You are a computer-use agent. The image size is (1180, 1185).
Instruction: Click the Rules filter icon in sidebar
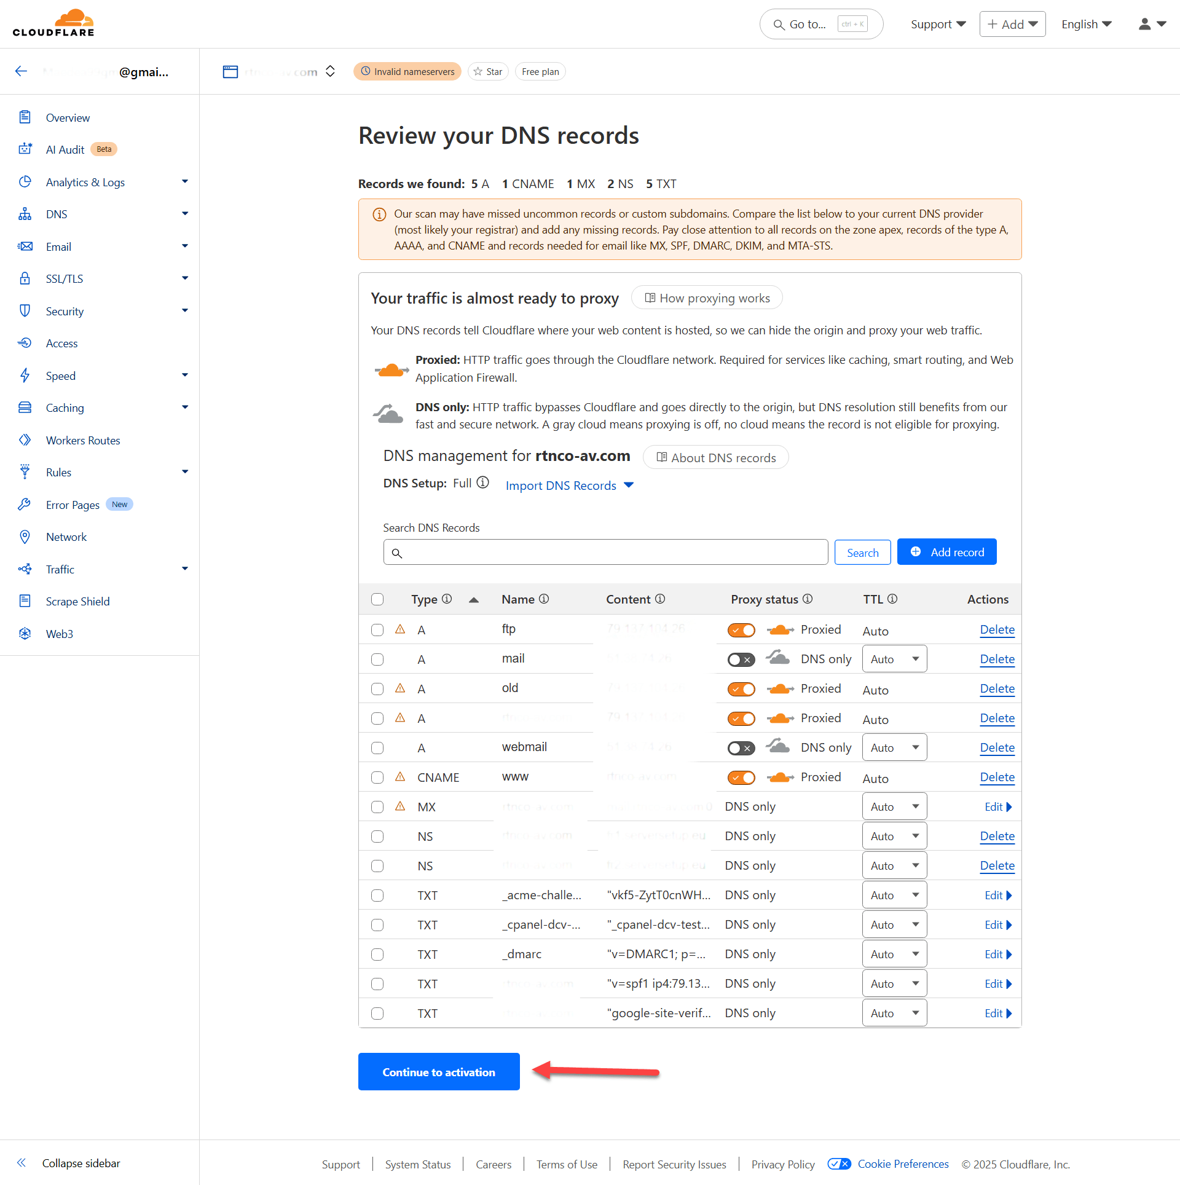[25, 472]
